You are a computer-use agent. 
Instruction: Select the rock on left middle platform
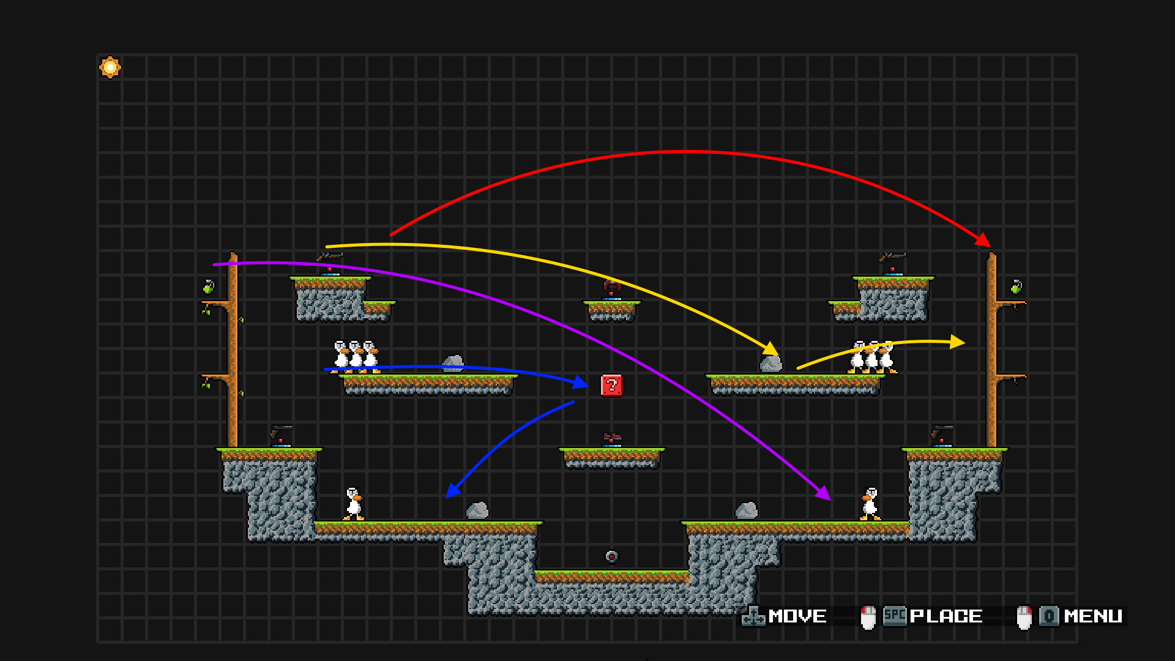pos(453,364)
